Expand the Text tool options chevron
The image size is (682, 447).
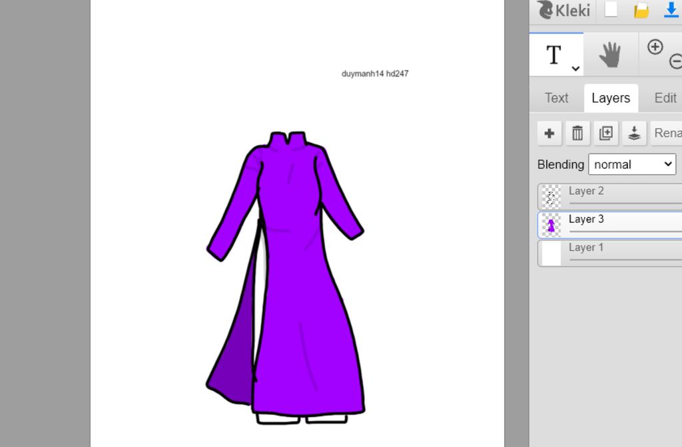click(575, 69)
